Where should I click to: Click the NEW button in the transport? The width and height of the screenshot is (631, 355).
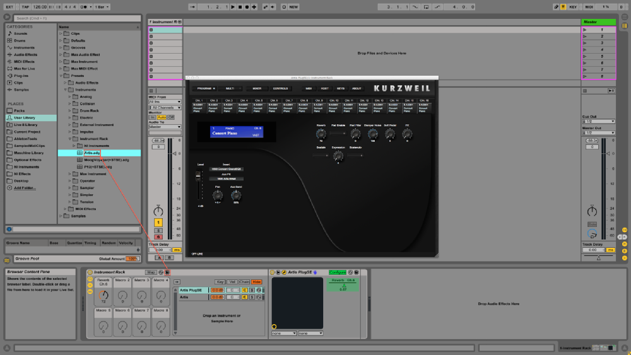click(x=293, y=7)
